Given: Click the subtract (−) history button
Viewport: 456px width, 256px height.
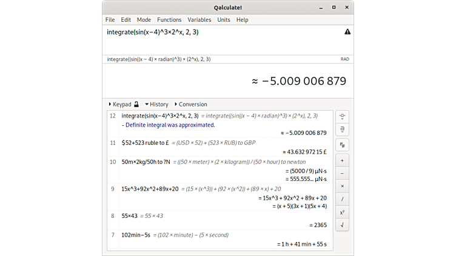Looking at the screenshot, I should point(343,174).
